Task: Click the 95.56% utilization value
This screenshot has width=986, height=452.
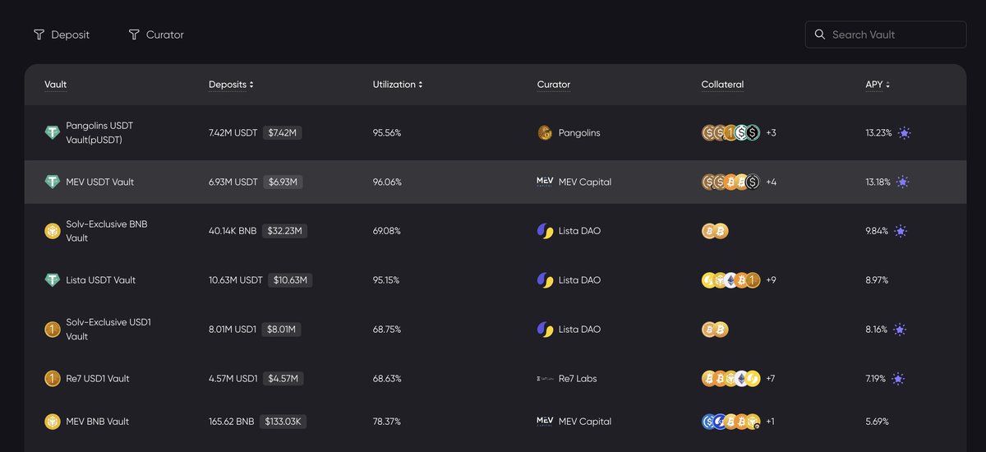Action: point(387,132)
